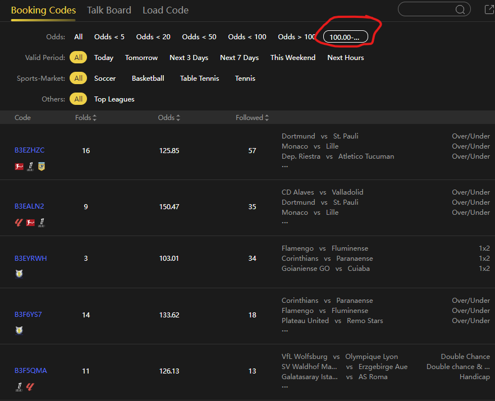Click Argentina league badge under B3EZHZC
495x401 pixels.
41,167
